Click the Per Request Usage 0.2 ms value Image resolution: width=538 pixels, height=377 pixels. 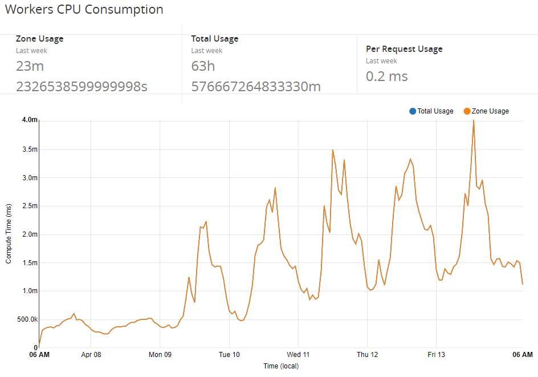pyautogui.click(x=386, y=76)
